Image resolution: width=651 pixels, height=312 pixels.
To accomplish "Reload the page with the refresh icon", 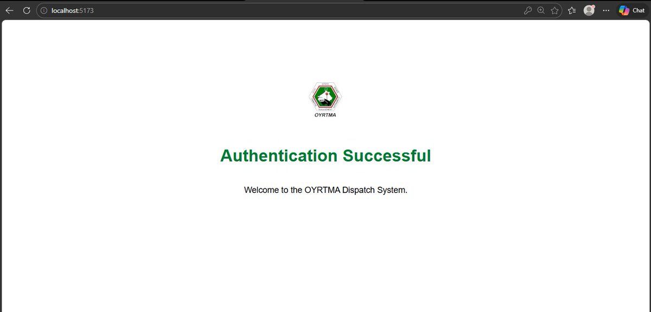I will 26,10.
